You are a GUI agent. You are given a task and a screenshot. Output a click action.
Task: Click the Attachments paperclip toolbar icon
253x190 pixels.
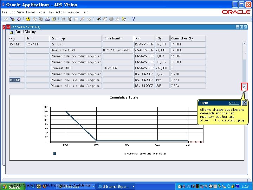117,19
